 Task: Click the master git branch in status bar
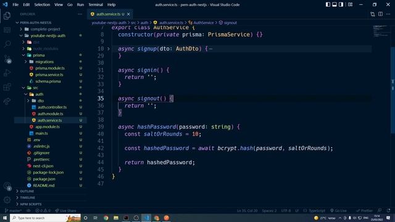pos(13,211)
